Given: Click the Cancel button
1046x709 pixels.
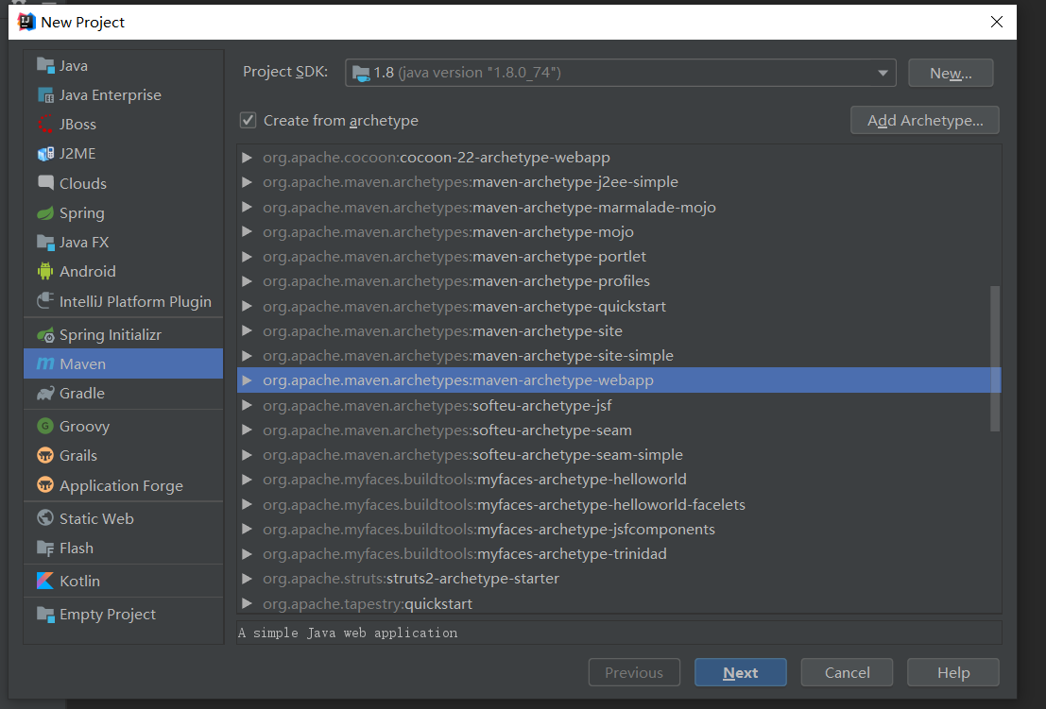Looking at the screenshot, I should [x=848, y=672].
